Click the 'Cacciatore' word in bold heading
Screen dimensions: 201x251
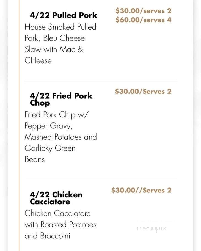point(50,202)
